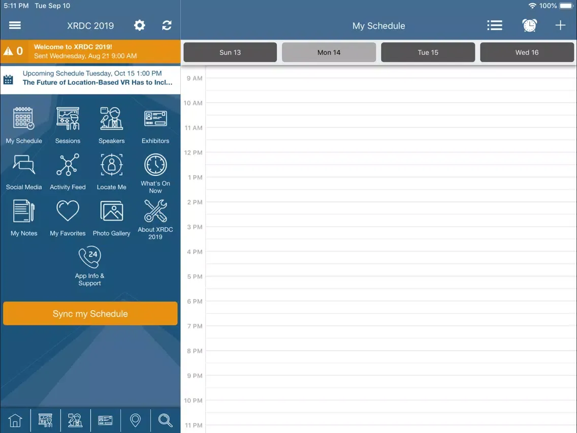
Task: Tap the My Schedule header title
Action: point(379,26)
